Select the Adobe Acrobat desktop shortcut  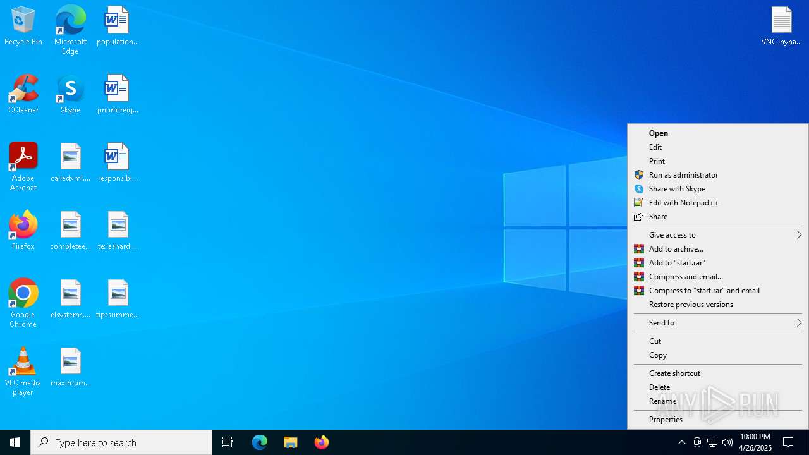pyautogui.click(x=23, y=167)
